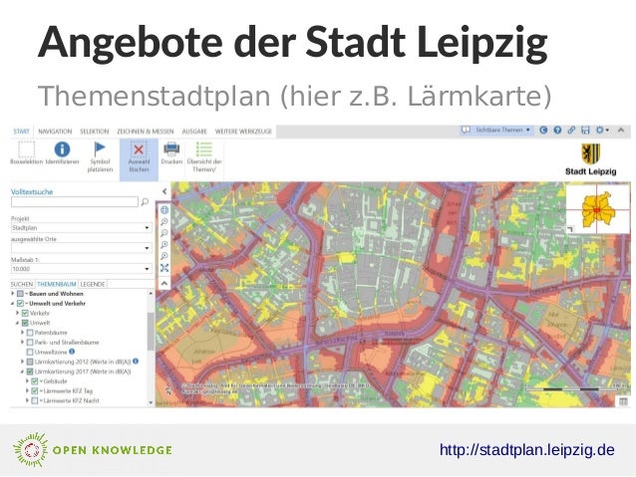
Task: Open WEITERE WERKZEUGE ribbon tab
Action: [243, 131]
